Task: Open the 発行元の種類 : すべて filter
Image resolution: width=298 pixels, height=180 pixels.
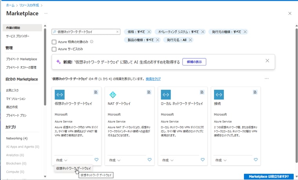Action: click(226, 32)
